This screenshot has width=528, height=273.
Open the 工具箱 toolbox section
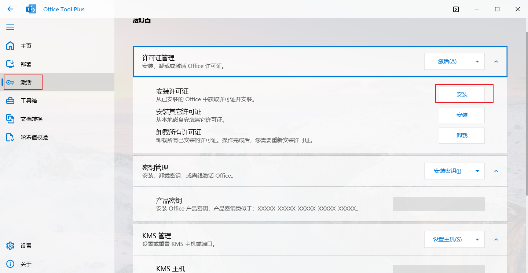(57, 101)
